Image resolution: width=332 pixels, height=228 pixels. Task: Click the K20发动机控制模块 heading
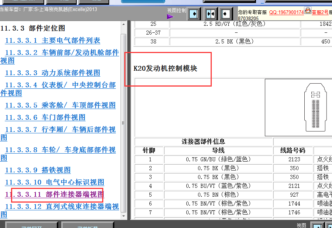165,69
